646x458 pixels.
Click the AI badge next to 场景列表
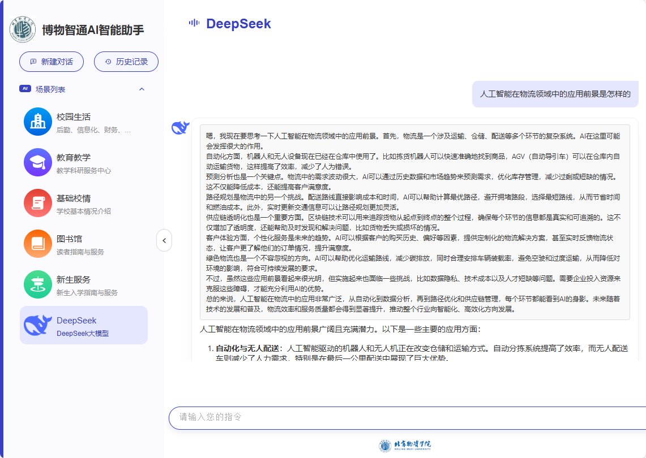coord(25,89)
